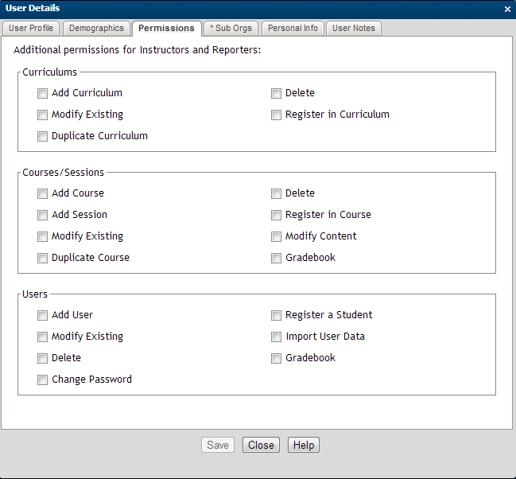Viewport: 516px width, 479px height.
Task: Go to the Sub Orgs tab
Action: pos(231,29)
